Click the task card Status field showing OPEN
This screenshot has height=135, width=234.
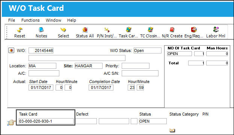[153, 121]
